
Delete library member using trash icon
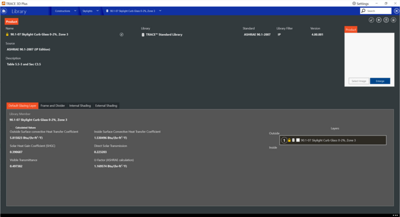coord(393,20)
